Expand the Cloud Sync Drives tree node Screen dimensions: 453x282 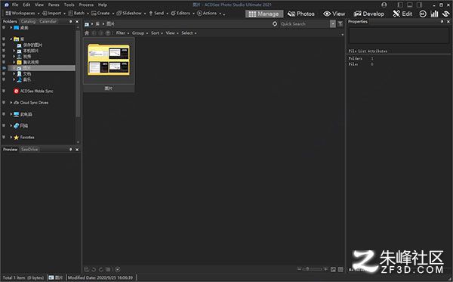tap(11, 102)
